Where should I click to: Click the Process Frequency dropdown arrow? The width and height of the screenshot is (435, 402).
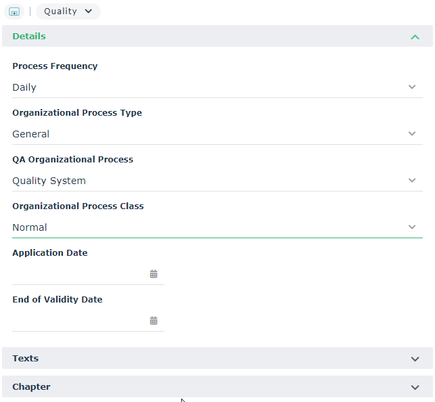pos(412,87)
